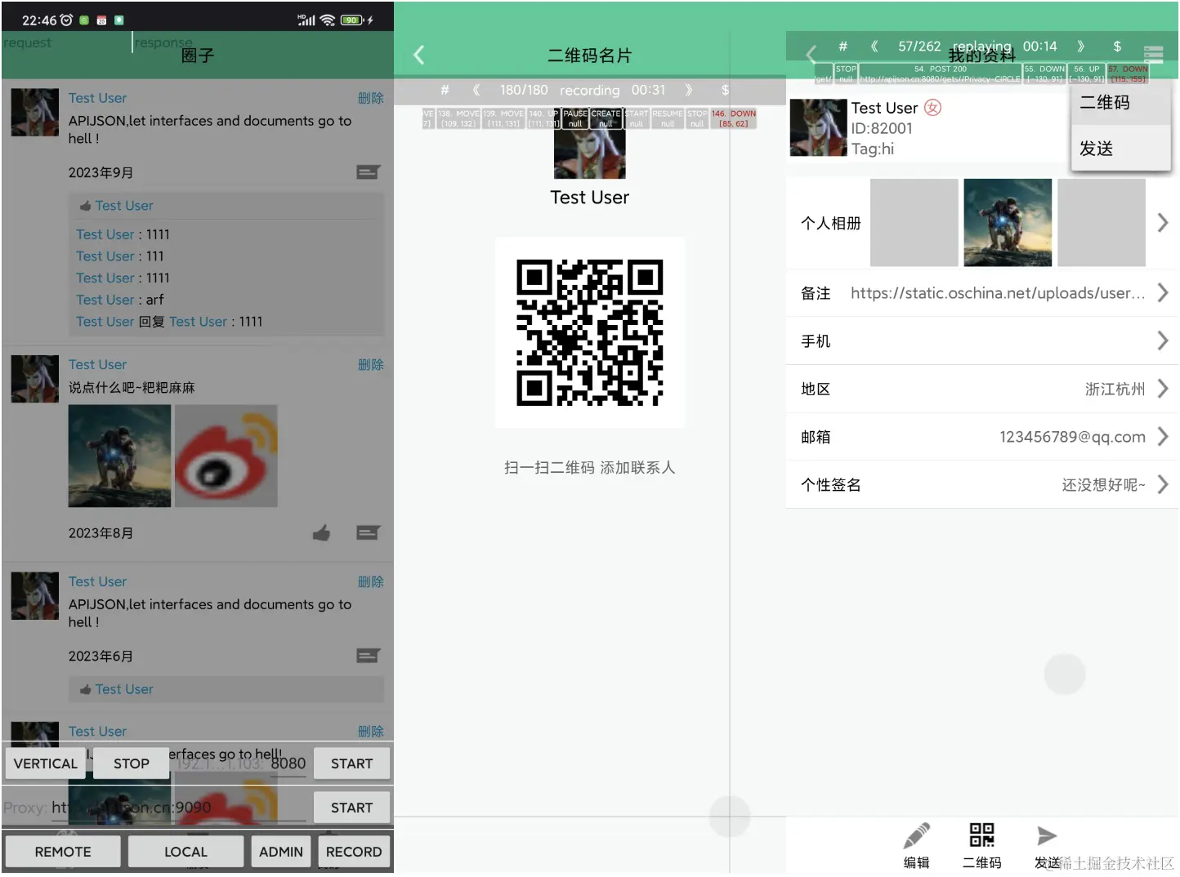The height and width of the screenshot is (877, 1180).
Task: Tap the # icon on the replaying bar
Action: point(843,47)
